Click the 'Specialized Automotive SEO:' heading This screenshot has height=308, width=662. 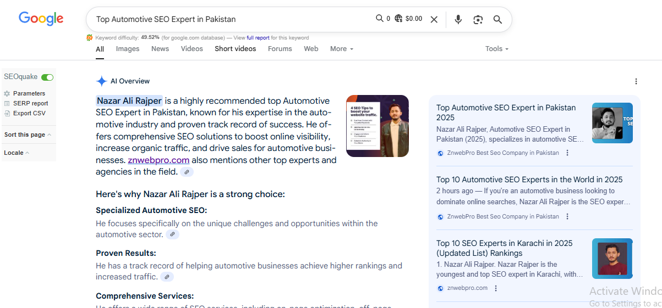pos(151,210)
